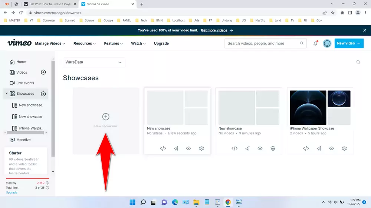This screenshot has height=208, width=371.
Task: Select iPhone Wallpa... showcase in sidebar
Action: click(28, 128)
